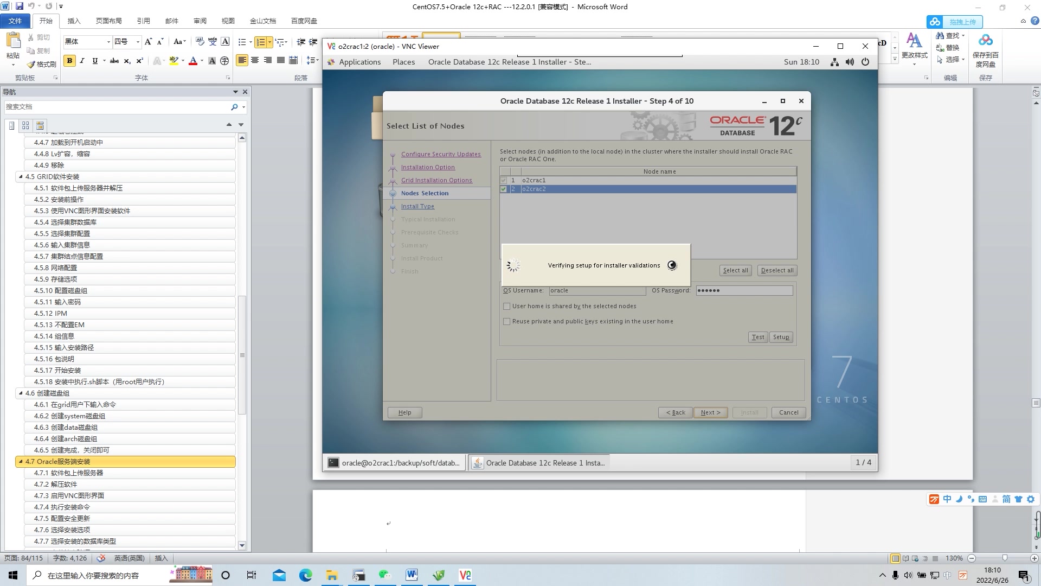
Task: Clear formatting with the eraser icon
Action: pos(200,42)
